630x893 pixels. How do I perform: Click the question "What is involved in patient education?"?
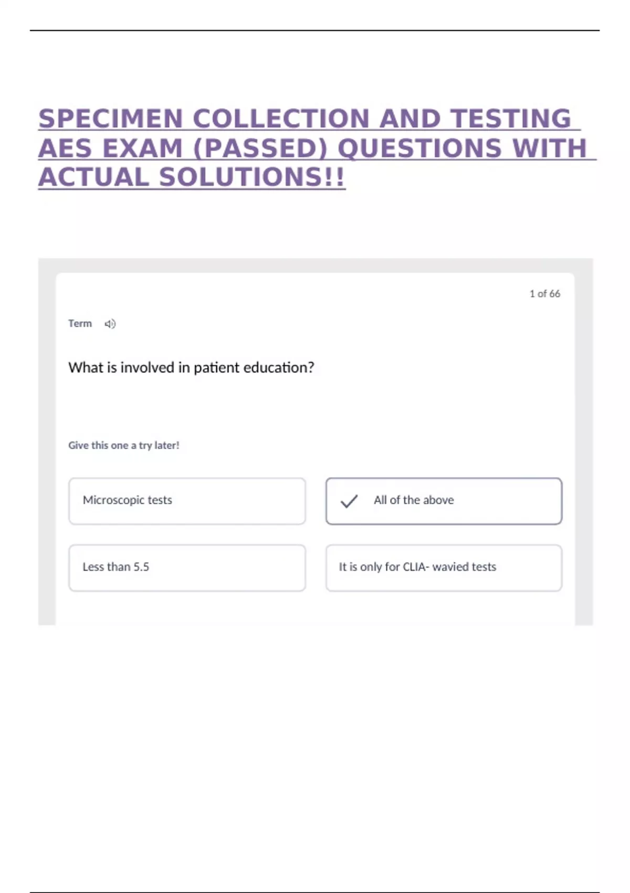pyautogui.click(x=191, y=368)
